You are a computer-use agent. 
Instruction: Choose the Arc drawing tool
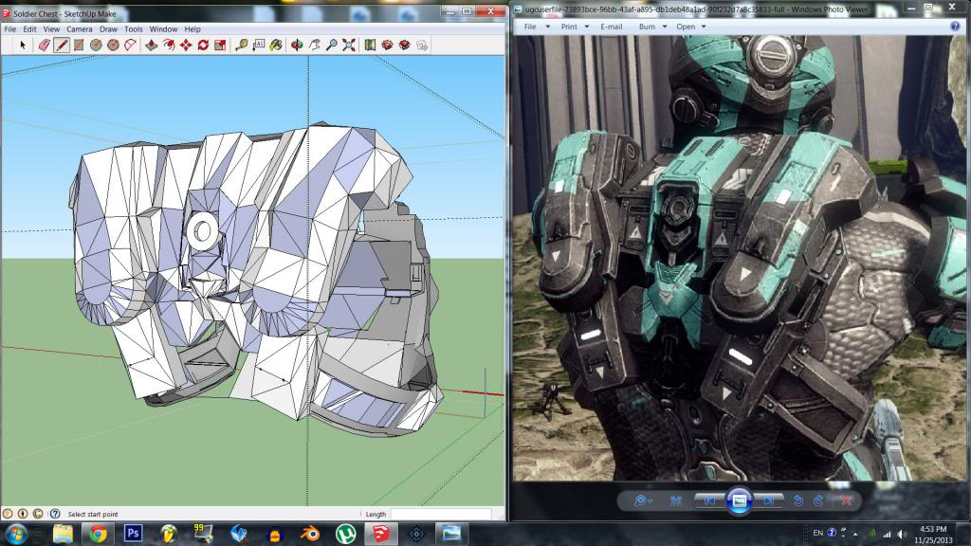coord(131,45)
